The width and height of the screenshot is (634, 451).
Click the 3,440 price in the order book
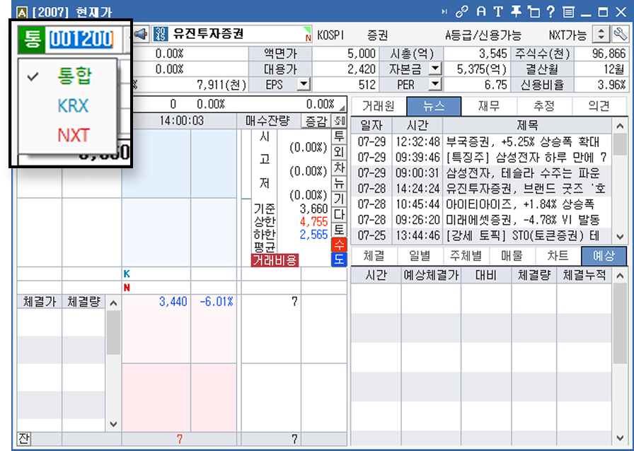173,301
